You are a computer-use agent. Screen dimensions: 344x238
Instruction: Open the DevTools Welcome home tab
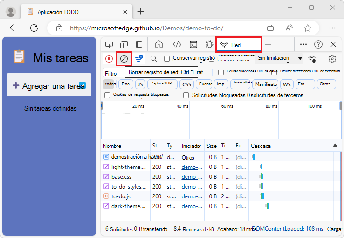point(159,45)
